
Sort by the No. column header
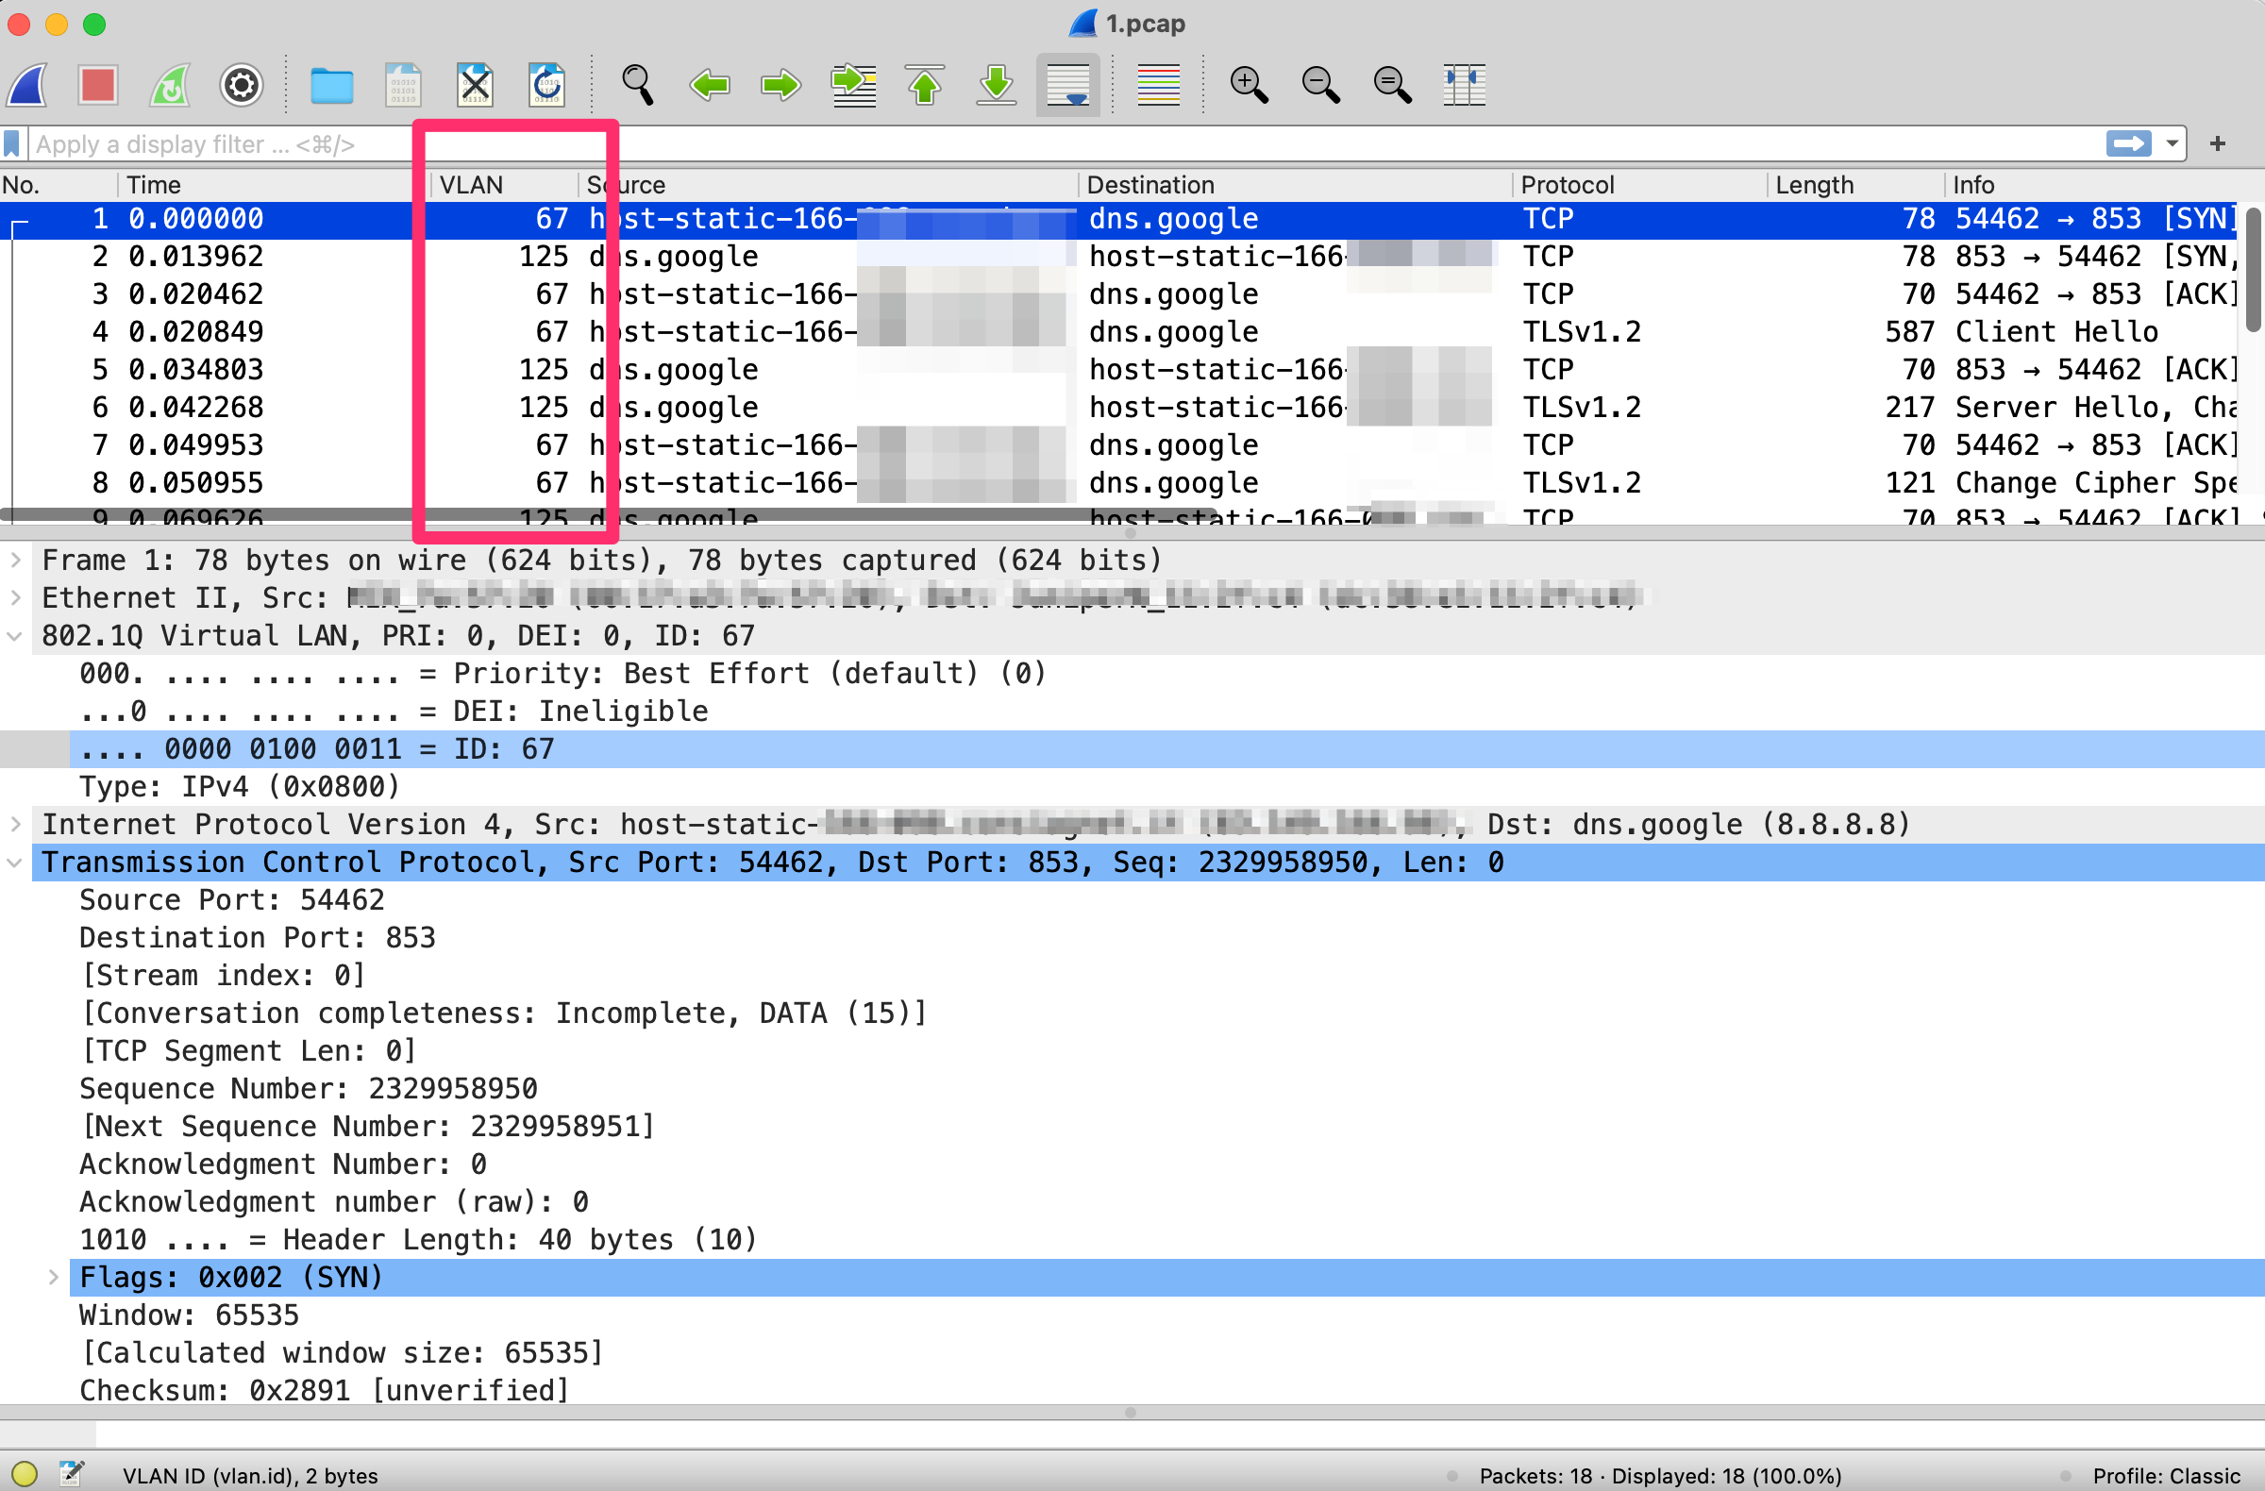pos(59,185)
